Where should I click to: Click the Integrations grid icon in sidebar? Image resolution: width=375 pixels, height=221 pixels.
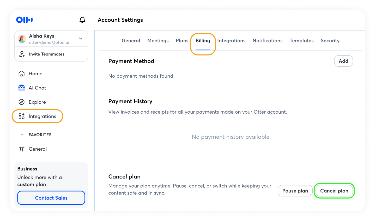tap(22, 116)
